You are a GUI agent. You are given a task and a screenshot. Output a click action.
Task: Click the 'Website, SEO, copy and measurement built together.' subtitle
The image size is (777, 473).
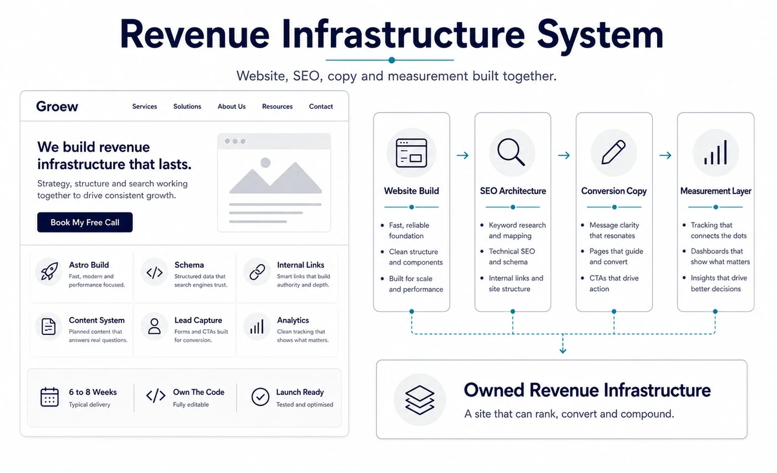pyautogui.click(x=396, y=76)
